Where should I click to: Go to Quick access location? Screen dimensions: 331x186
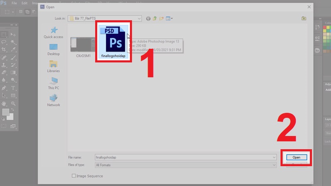tap(53, 33)
